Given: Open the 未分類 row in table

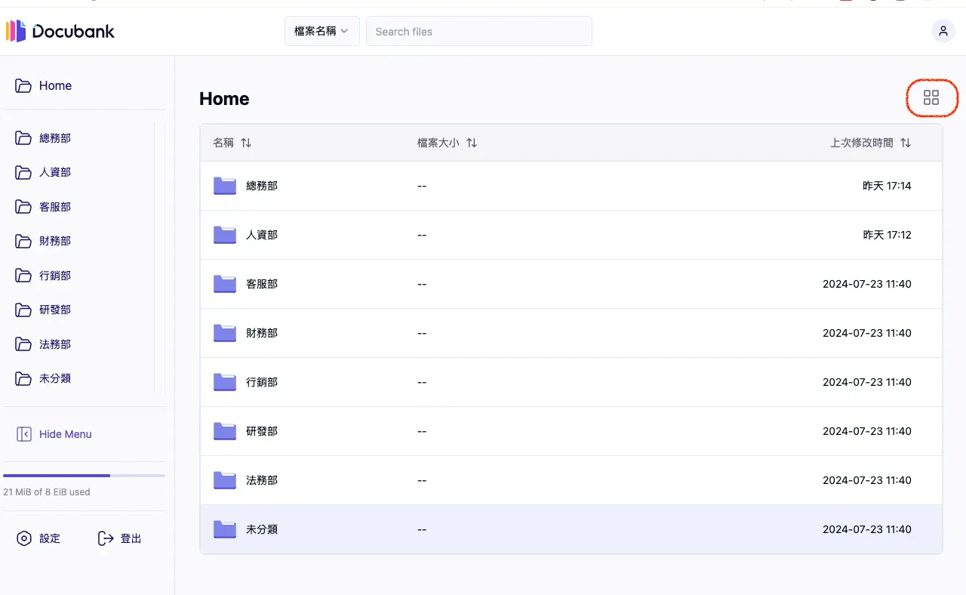Looking at the screenshot, I should pyautogui.click(x=262, y=529).
